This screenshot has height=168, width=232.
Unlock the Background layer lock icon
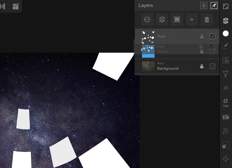pyautogui.click(x=202, y=66)
